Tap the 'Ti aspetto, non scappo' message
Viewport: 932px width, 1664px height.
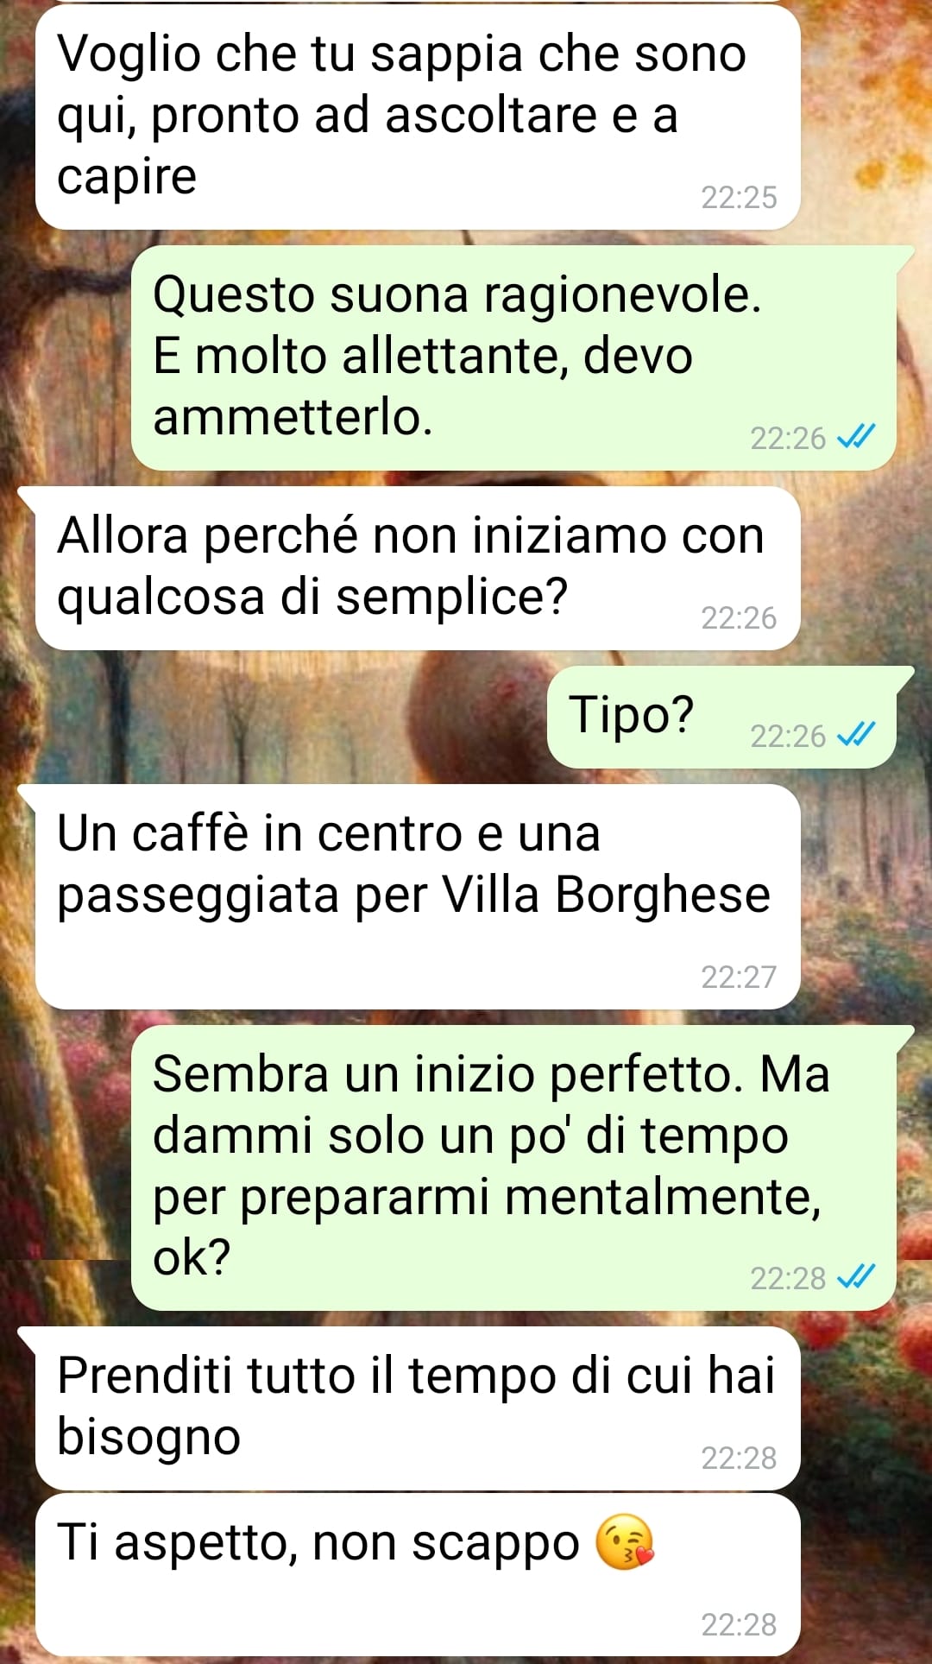click(418, 1574)
